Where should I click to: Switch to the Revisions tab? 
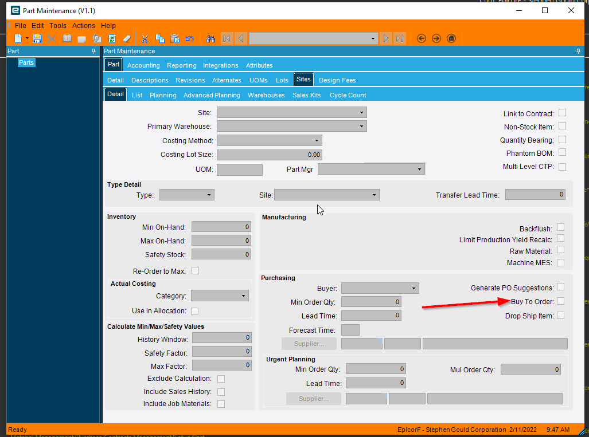point(190,80)
